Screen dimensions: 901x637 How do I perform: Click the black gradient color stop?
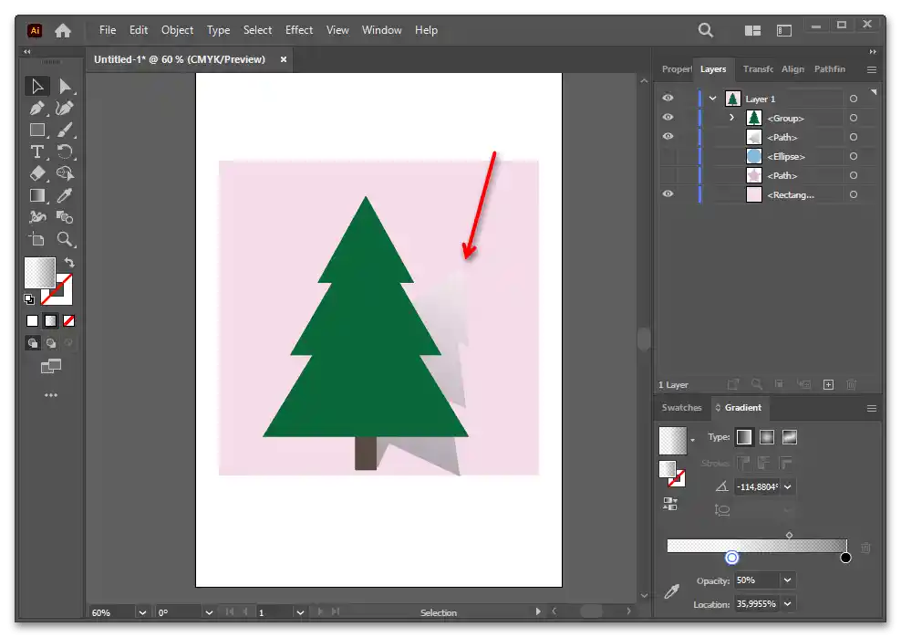tap(845, 558)
